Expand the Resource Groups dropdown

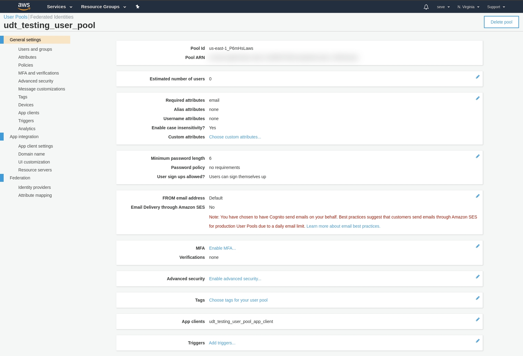[104, 7]
